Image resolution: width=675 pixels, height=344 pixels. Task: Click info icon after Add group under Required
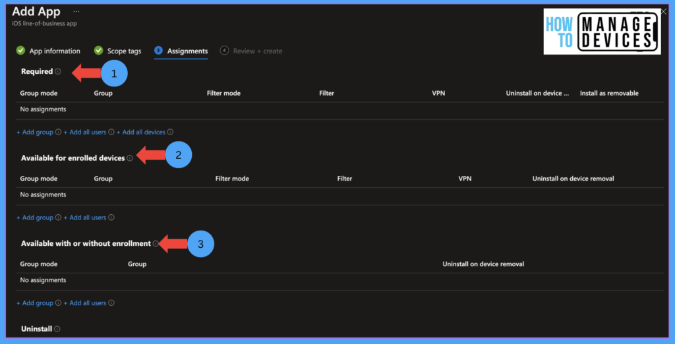pyautogui.click(x=59, y=132)
